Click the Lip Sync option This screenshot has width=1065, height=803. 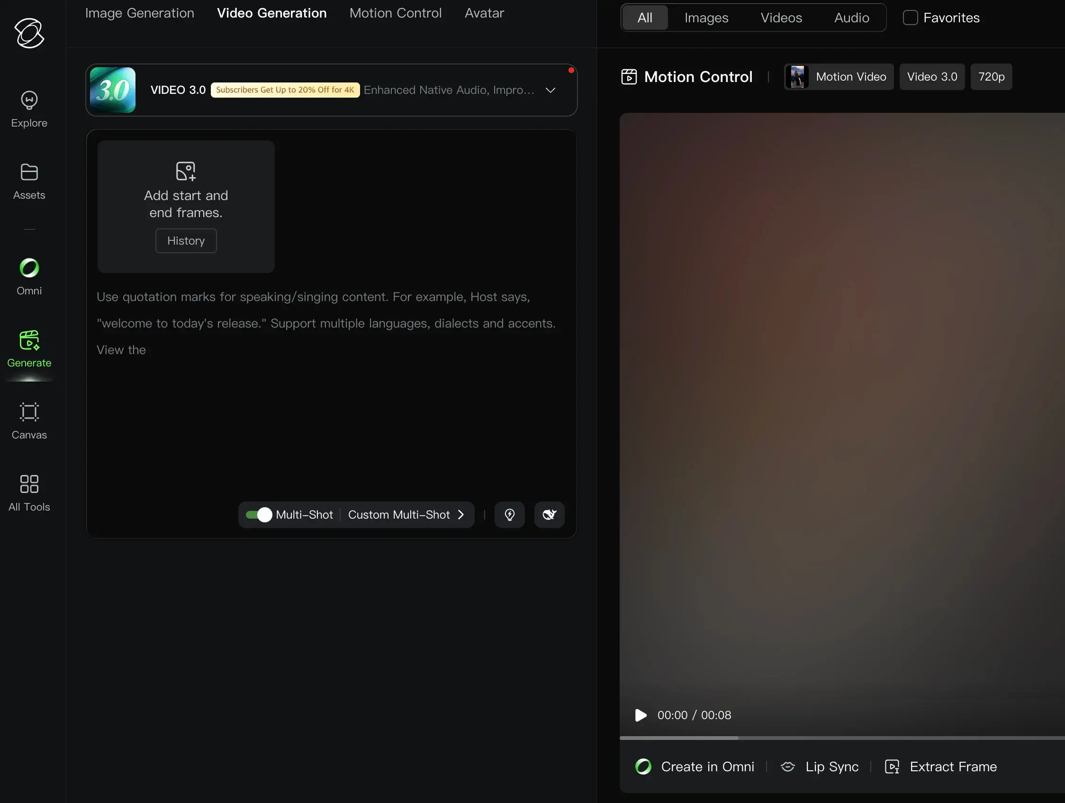tap(819, 766)
